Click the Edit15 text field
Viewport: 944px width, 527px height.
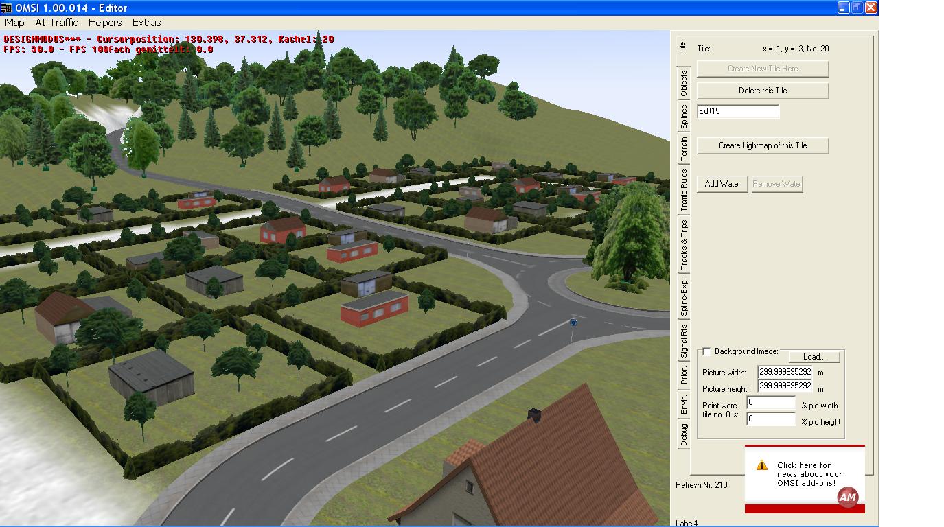point(738,111)
